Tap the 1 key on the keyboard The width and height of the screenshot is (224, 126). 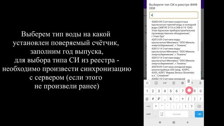click(147, 91)
